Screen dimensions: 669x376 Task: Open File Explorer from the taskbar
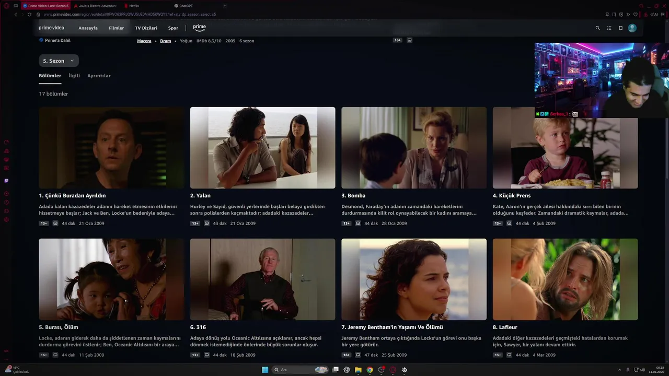click(358, 370)
